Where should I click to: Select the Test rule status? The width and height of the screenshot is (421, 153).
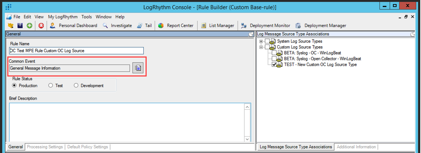pyautogui.click(x=51, y=86)
